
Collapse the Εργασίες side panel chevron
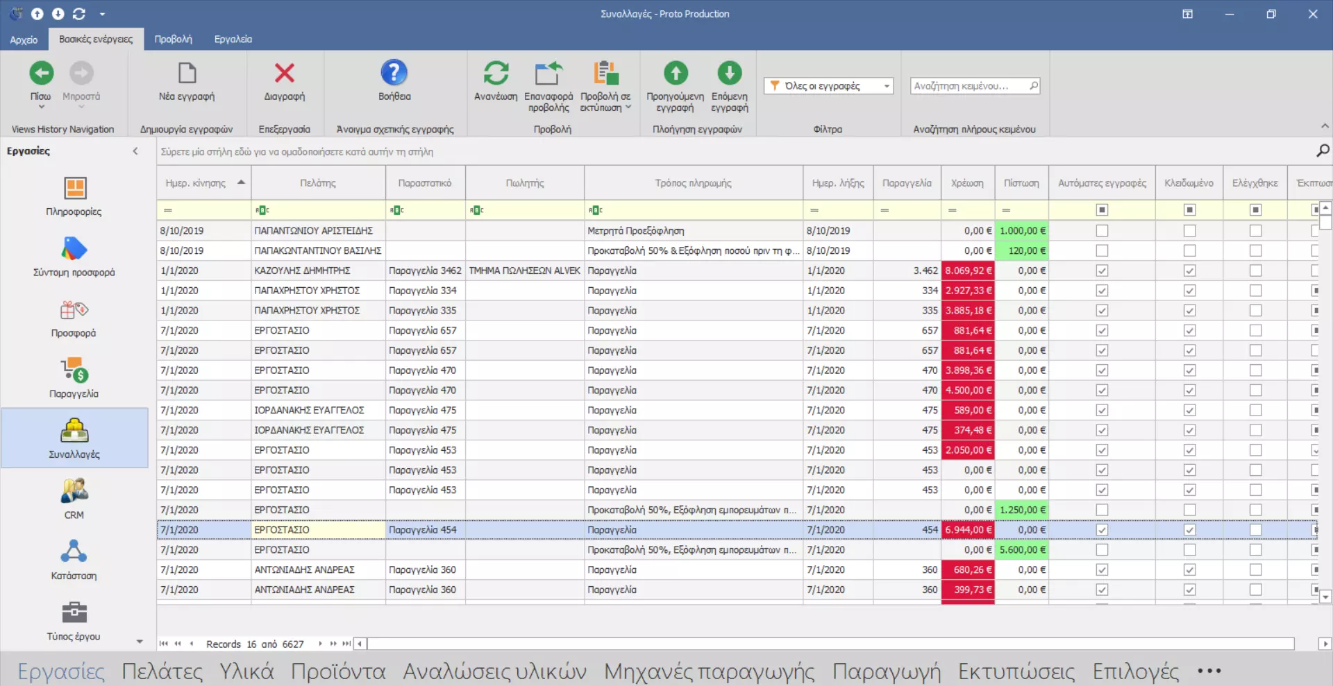click(x=135, y=151)
